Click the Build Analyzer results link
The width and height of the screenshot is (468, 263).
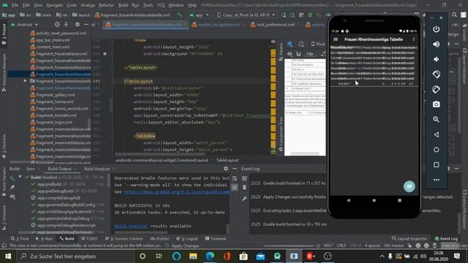(x=131, y=226)
